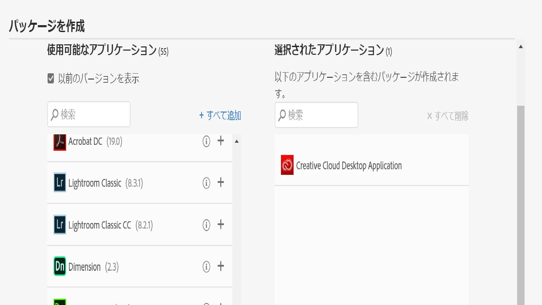Click the Dimension app icon

point(60,266)
